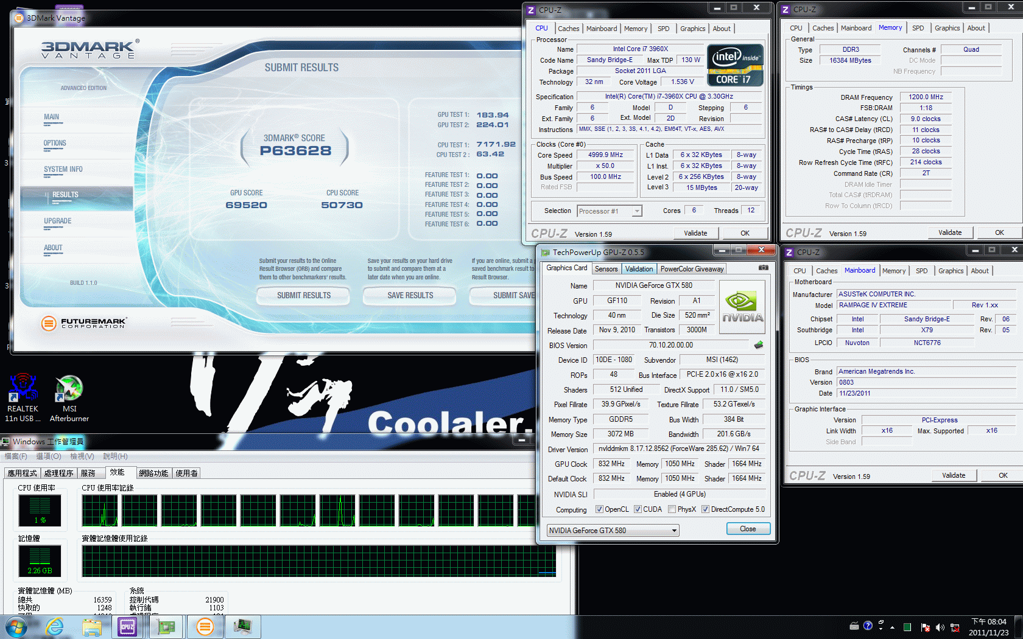Click the GPU-Z title bar app icon
Viewport: 1023px width, 639px height.
coord(546,252)
